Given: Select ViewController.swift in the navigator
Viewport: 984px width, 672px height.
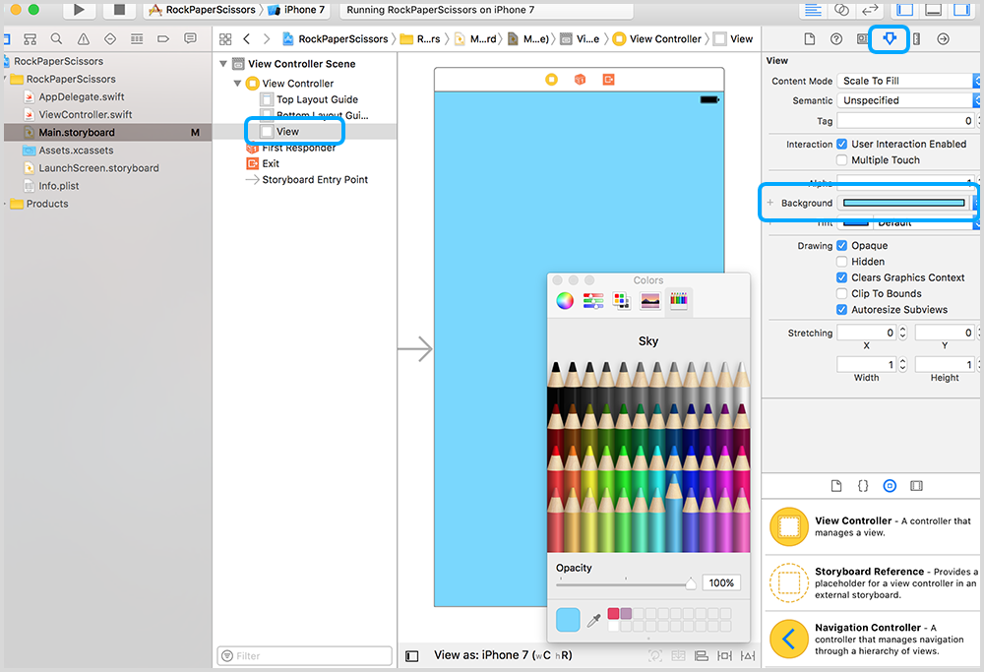Looking at the screenshot, I should click(85, 114).
